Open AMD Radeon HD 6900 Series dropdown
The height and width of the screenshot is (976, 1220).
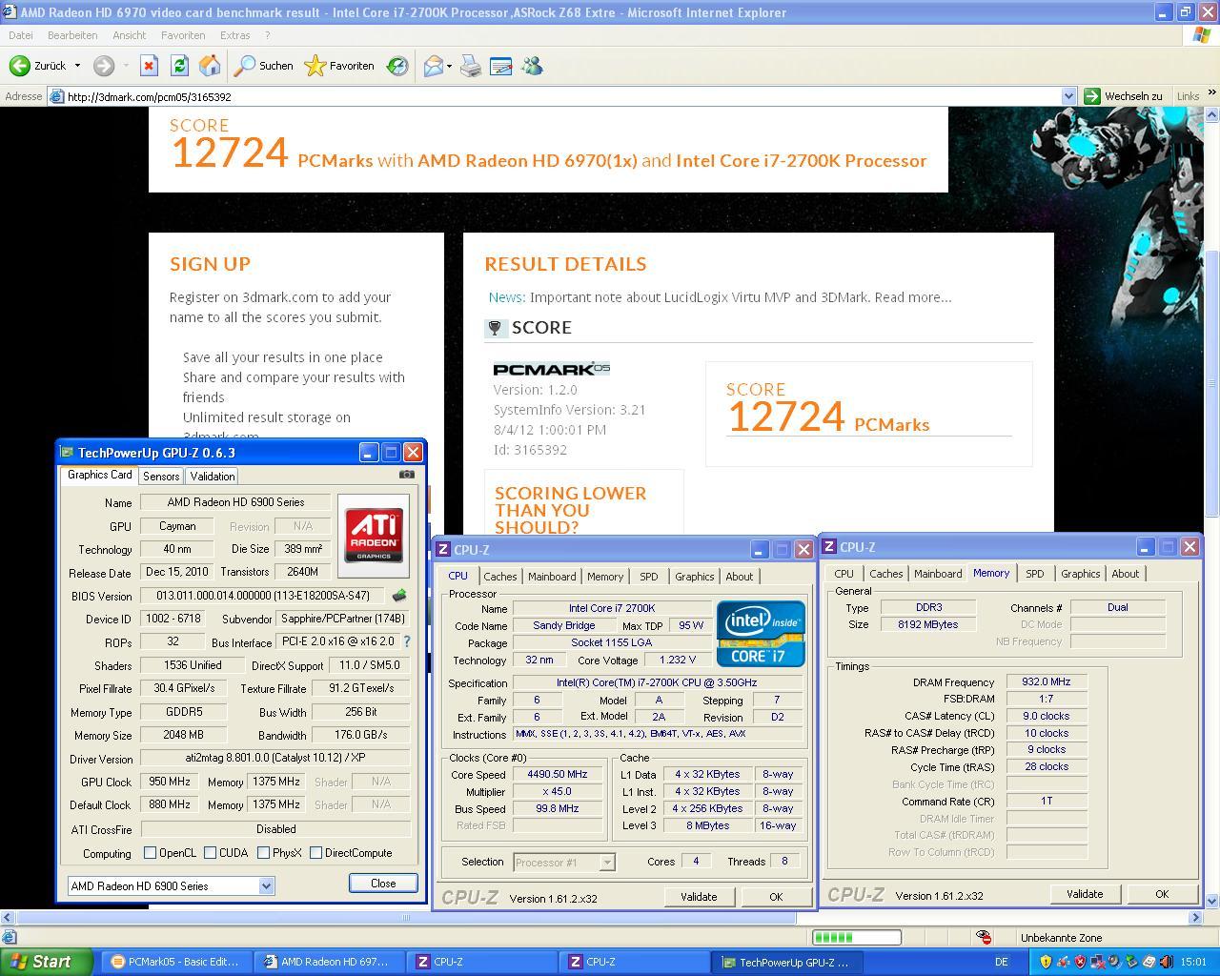tap(266, 885)
